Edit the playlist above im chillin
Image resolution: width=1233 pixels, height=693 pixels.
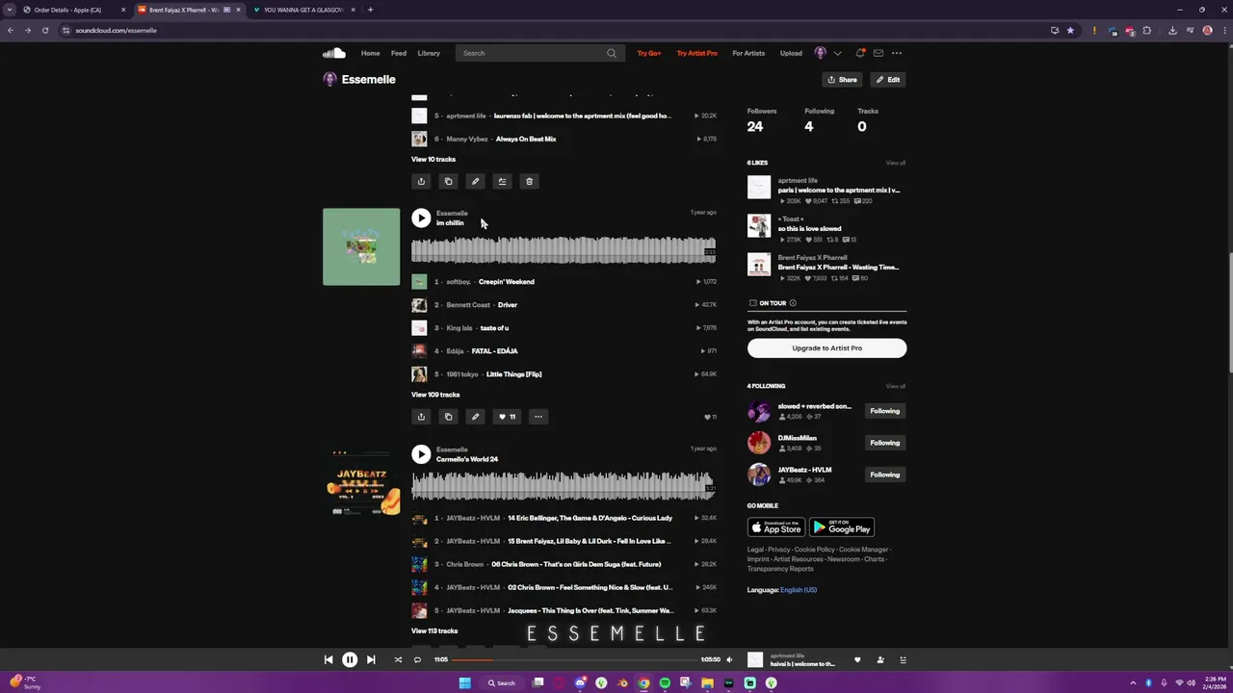coord(475,181)
